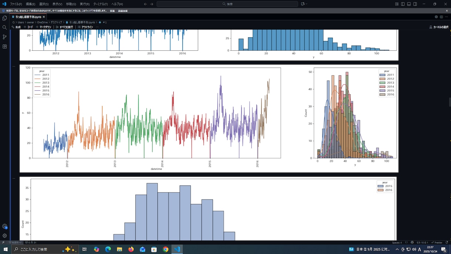
Task: Click the Prettier status bar item
Action: point(437,243)
